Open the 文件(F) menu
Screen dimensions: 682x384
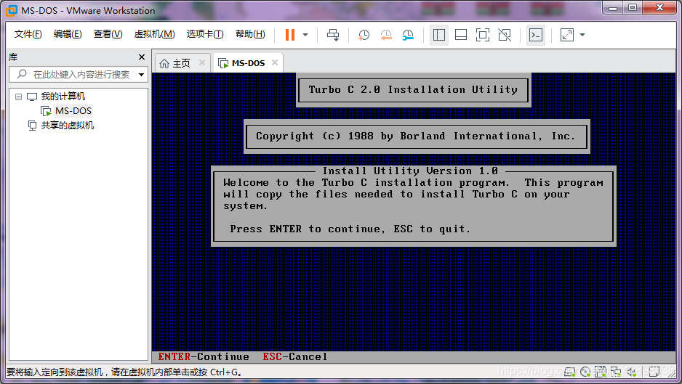tap(28, 34)
